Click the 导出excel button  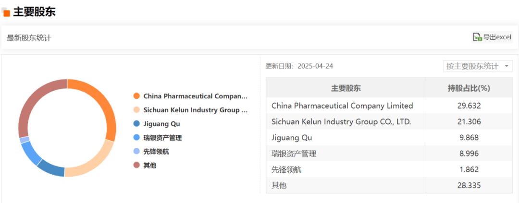(492, 37)
